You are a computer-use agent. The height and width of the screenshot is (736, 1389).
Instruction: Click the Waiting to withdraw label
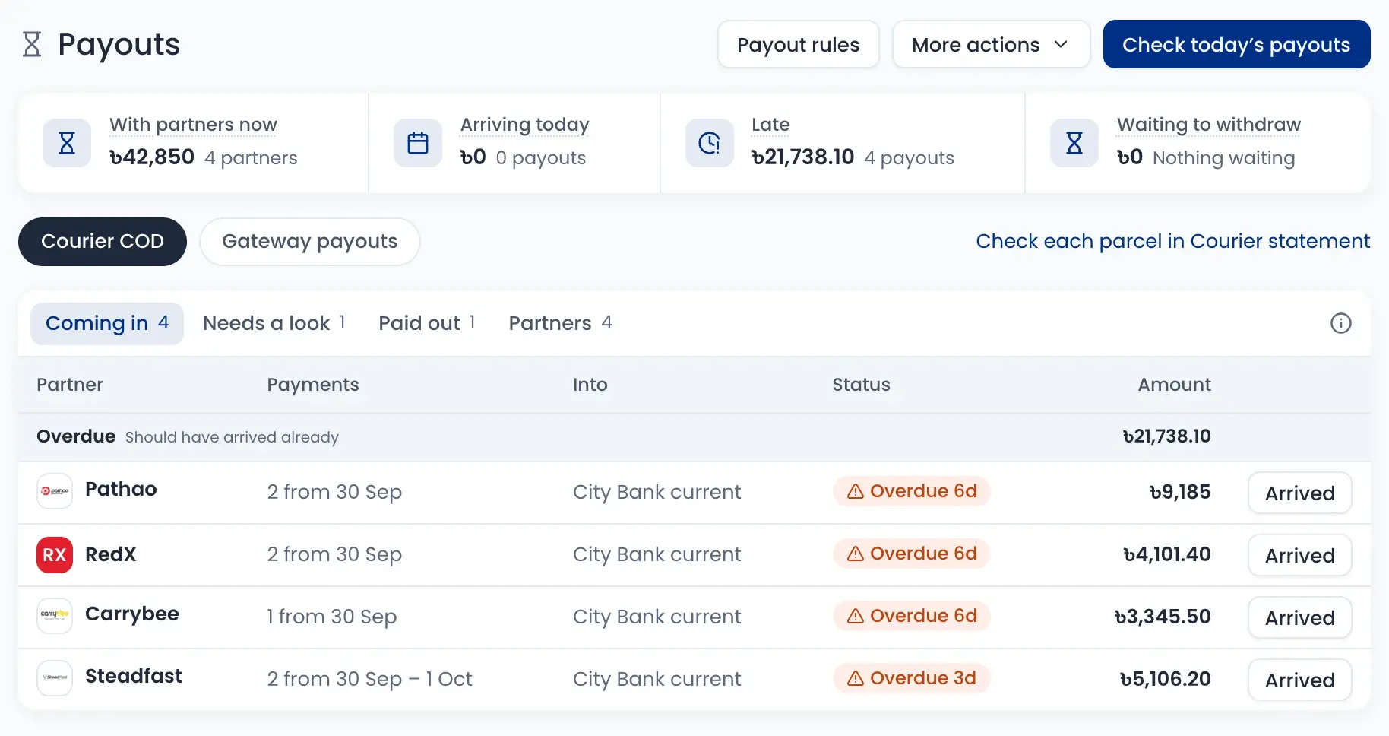(1209, 125)
